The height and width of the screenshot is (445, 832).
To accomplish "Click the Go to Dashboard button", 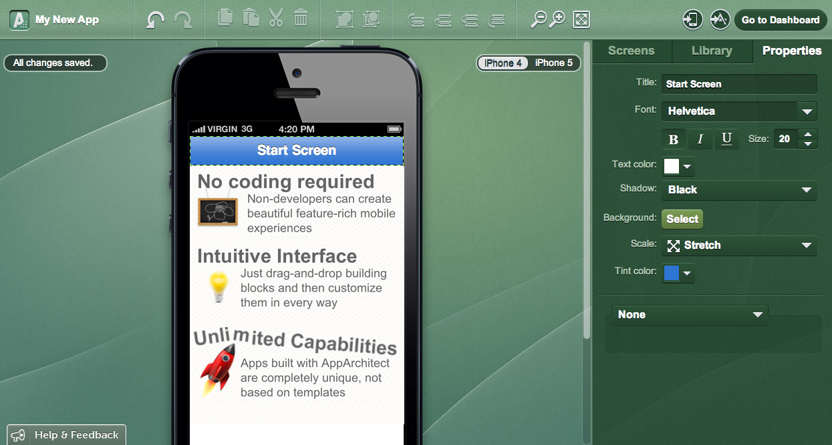I will click(x=781, y=20).
